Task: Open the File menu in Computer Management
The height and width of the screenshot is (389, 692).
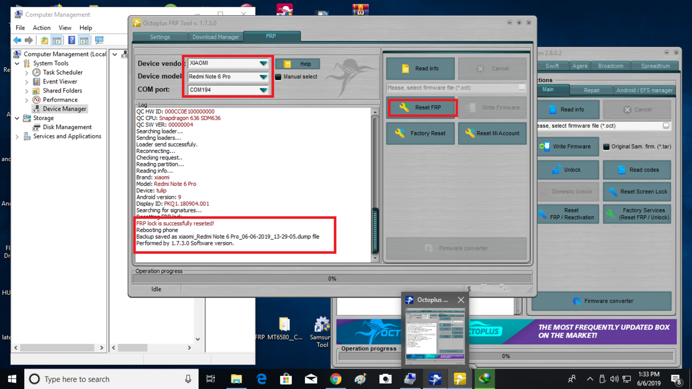Action: (20, 28)
